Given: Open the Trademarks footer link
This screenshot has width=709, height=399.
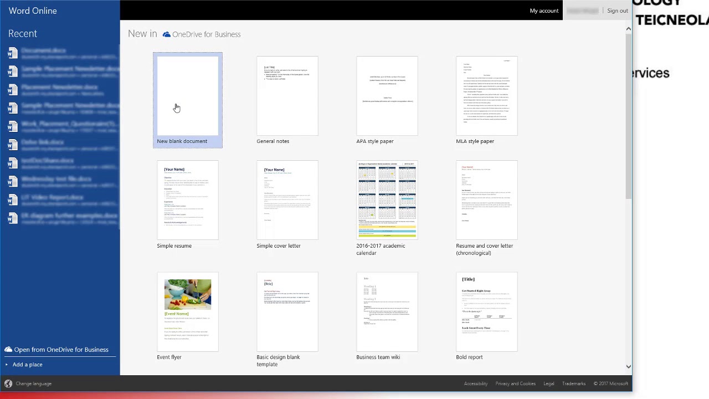Looking at the screenshot, I should [574, 383].
